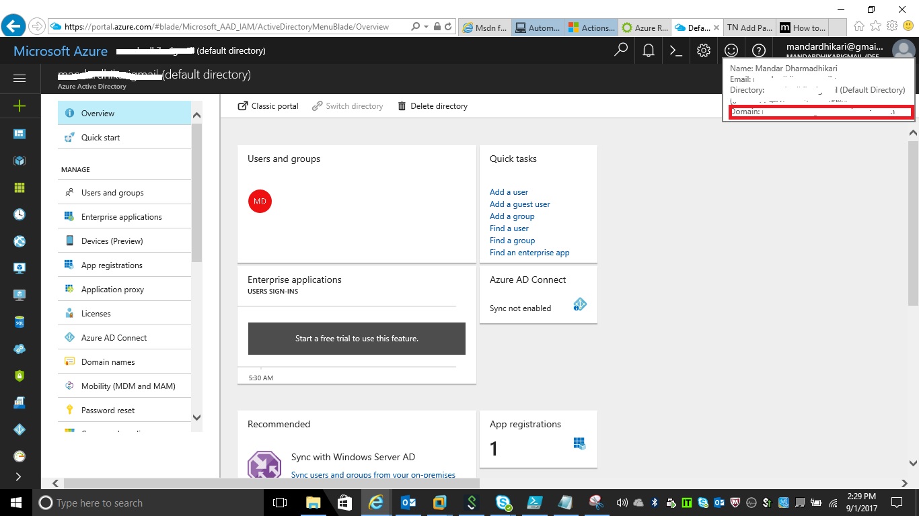
Task: Click the Find a user link
Action: click(x=509, y=228)
